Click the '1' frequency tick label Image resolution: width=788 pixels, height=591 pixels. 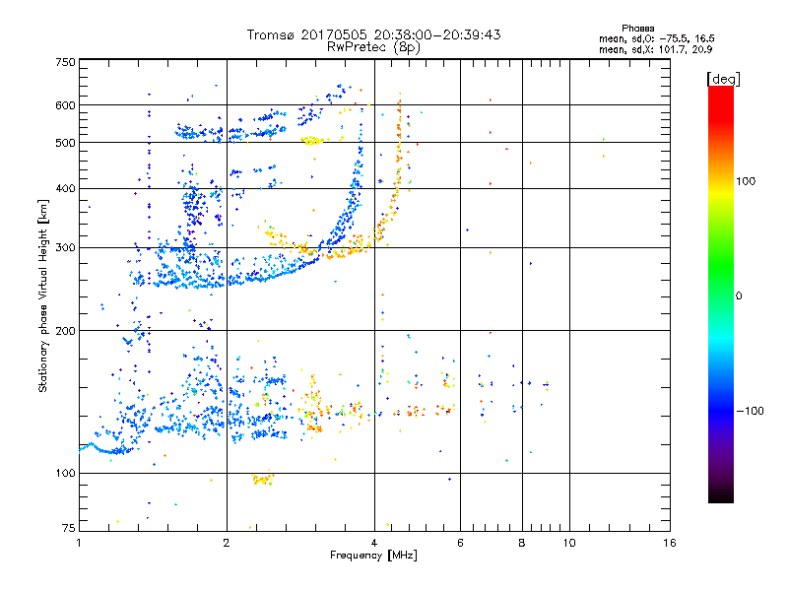point(79,543)
